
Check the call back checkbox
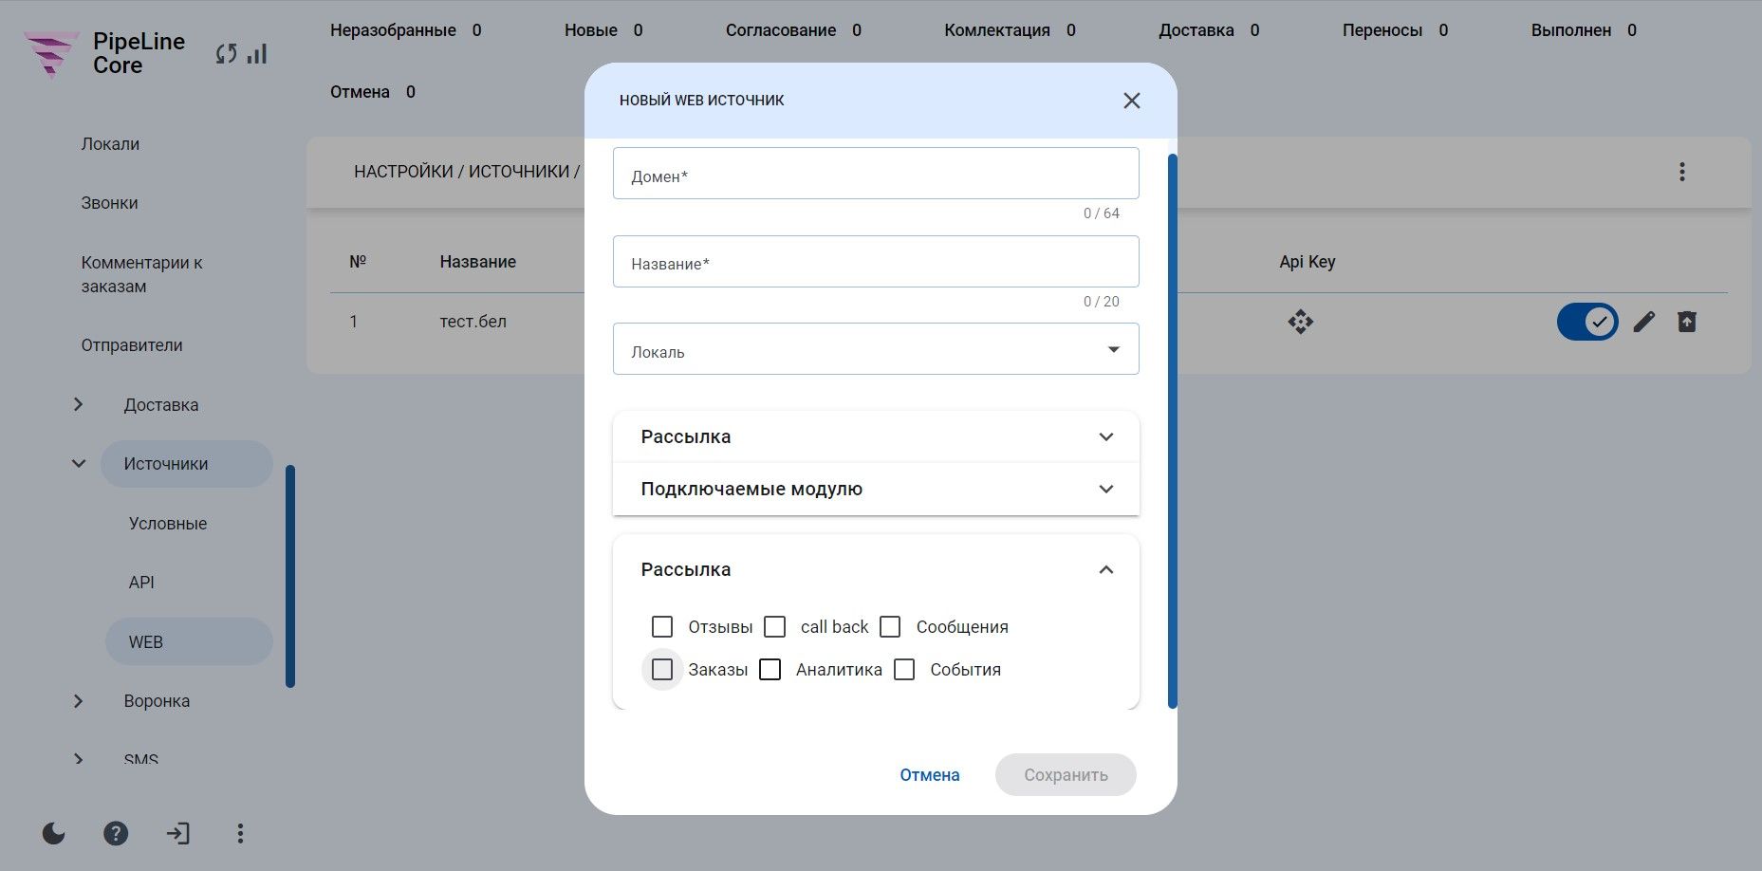(x=775, y=627)
